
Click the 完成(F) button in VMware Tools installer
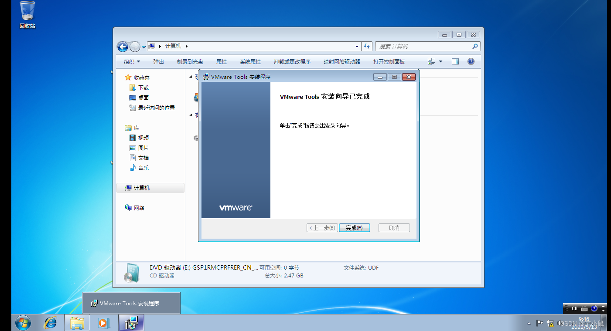[354, 228]
